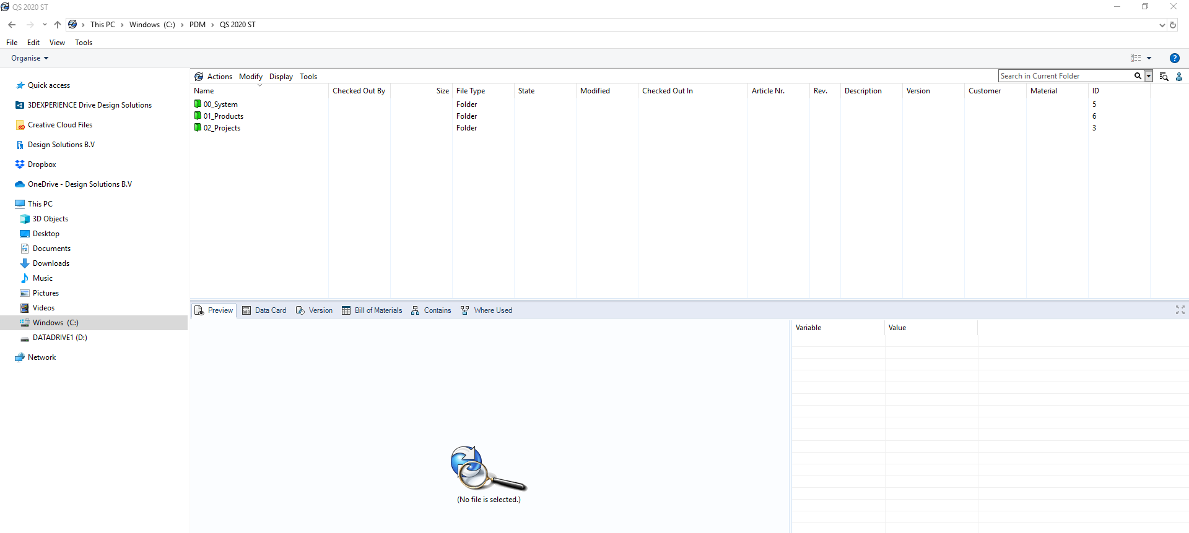Expand the breadcrumb chevron after PDM
1189x533 pixels.
coord(212,25)
